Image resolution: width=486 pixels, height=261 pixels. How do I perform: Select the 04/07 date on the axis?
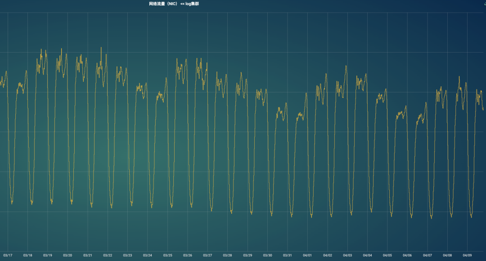(427, 256)
